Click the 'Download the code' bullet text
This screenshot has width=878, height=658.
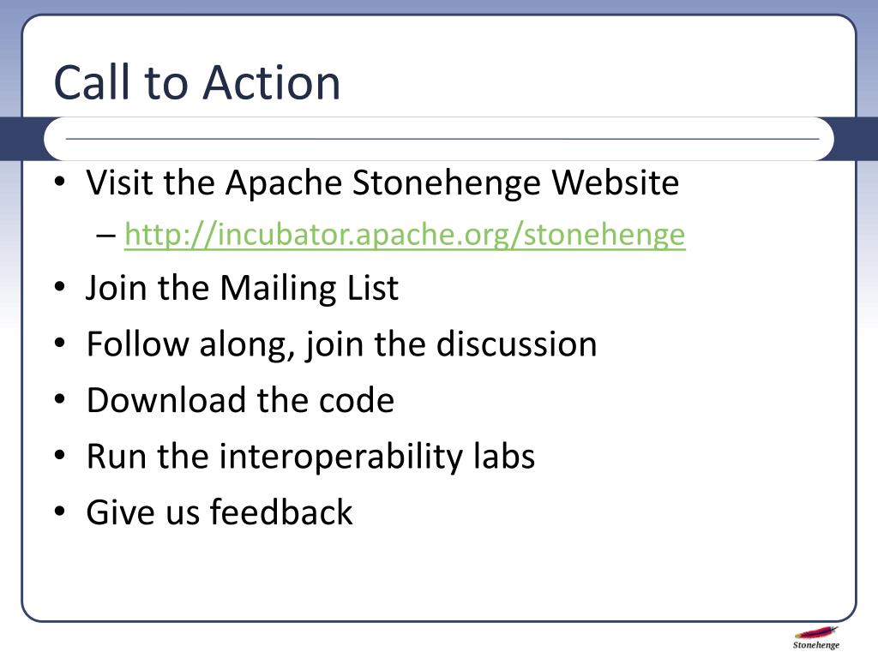click(x=240, y=400)
